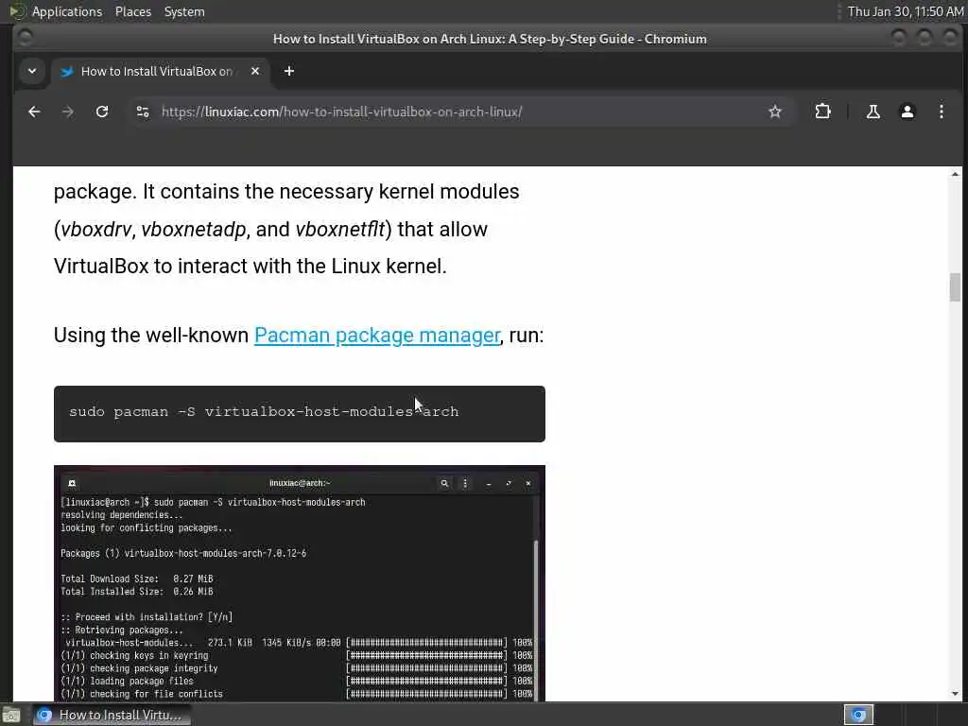Click the forward navigation arrow
968x726 pixels.
[x=68, y=112]
